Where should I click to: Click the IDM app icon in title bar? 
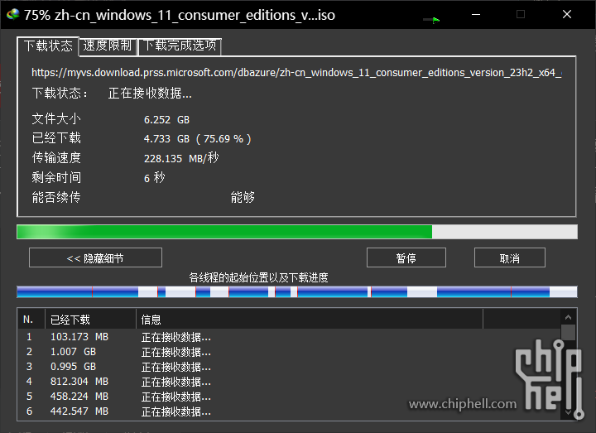coord(12,14)
